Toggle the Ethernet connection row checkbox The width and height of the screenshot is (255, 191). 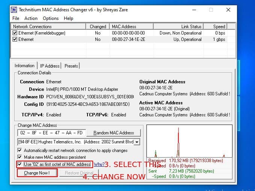15,39
